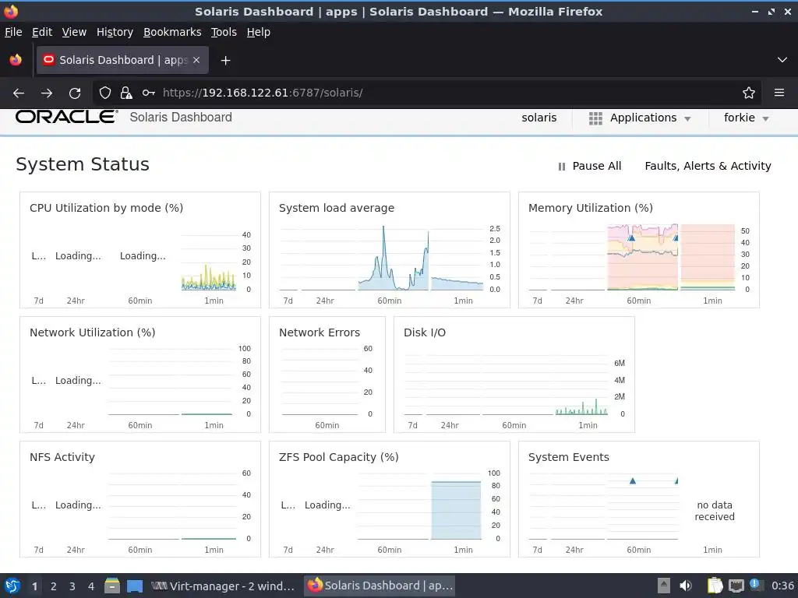The width and height of the screenshot is (798, 598).
Task: Open the notification info tray icon
Action: (x=755, y=585)
